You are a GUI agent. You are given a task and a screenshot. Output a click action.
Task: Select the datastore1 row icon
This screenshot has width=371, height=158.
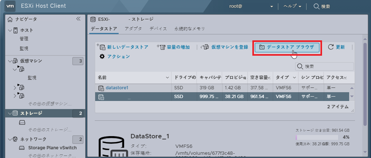[x=101, y=88]
